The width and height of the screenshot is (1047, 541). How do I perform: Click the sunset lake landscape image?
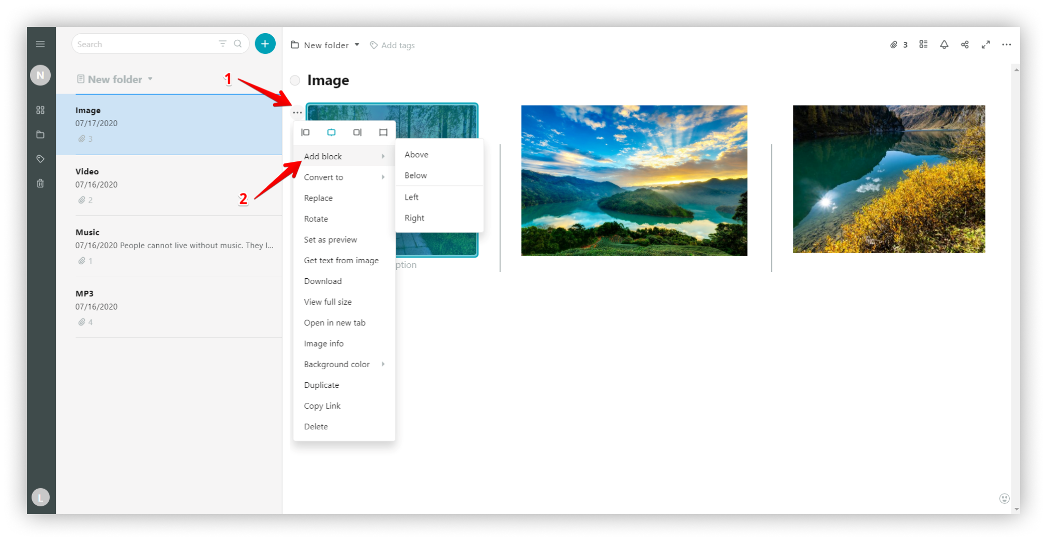tap(634, 181)
